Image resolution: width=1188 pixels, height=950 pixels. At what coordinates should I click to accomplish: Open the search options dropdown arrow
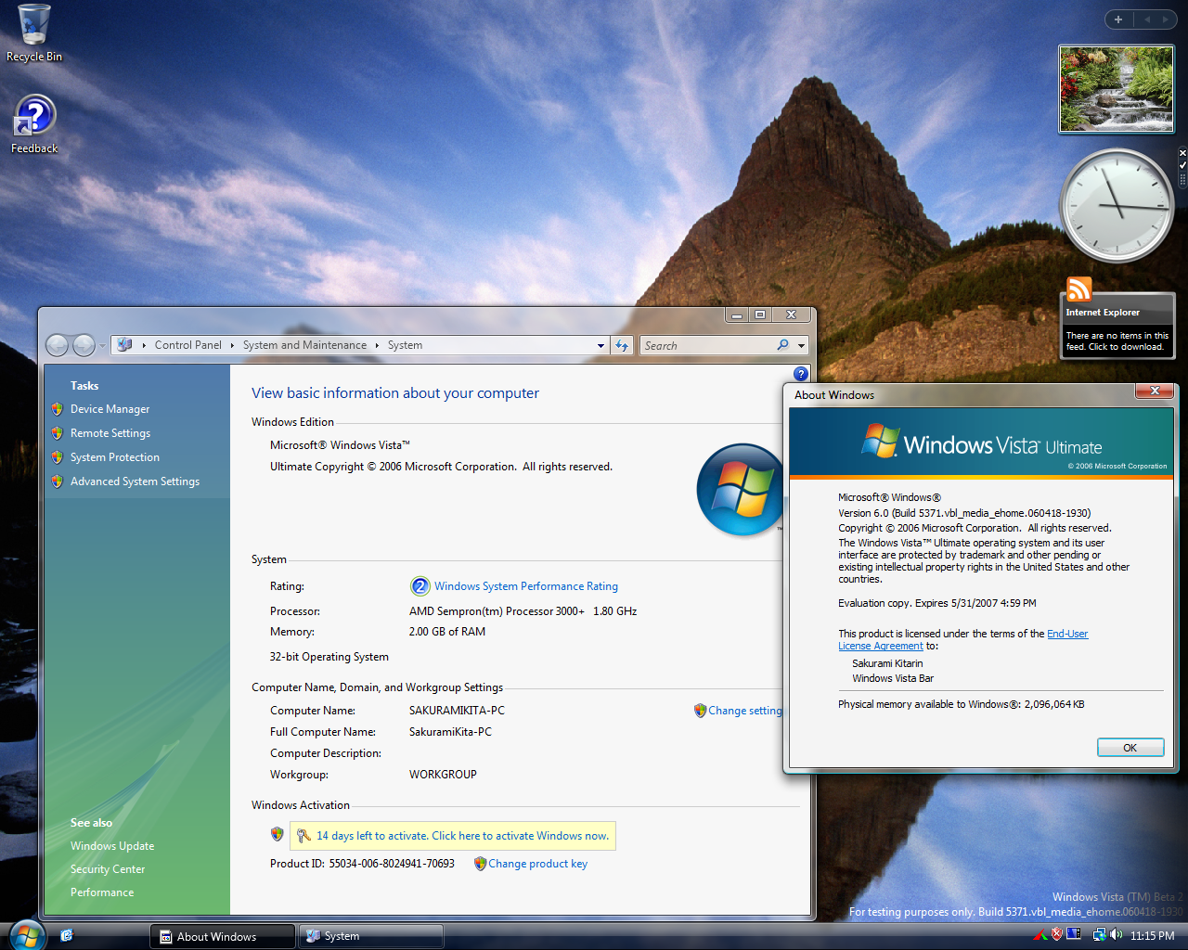pos(801,345)
